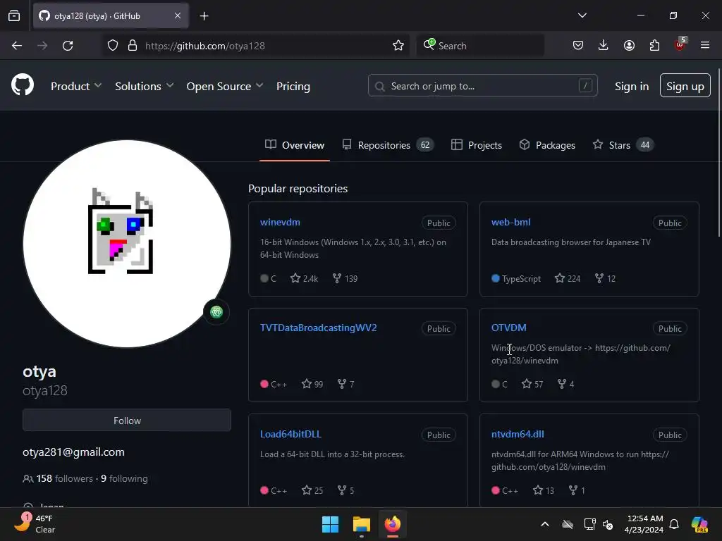
Task: Click the otya profile avatar image
Action: [127, 244]
